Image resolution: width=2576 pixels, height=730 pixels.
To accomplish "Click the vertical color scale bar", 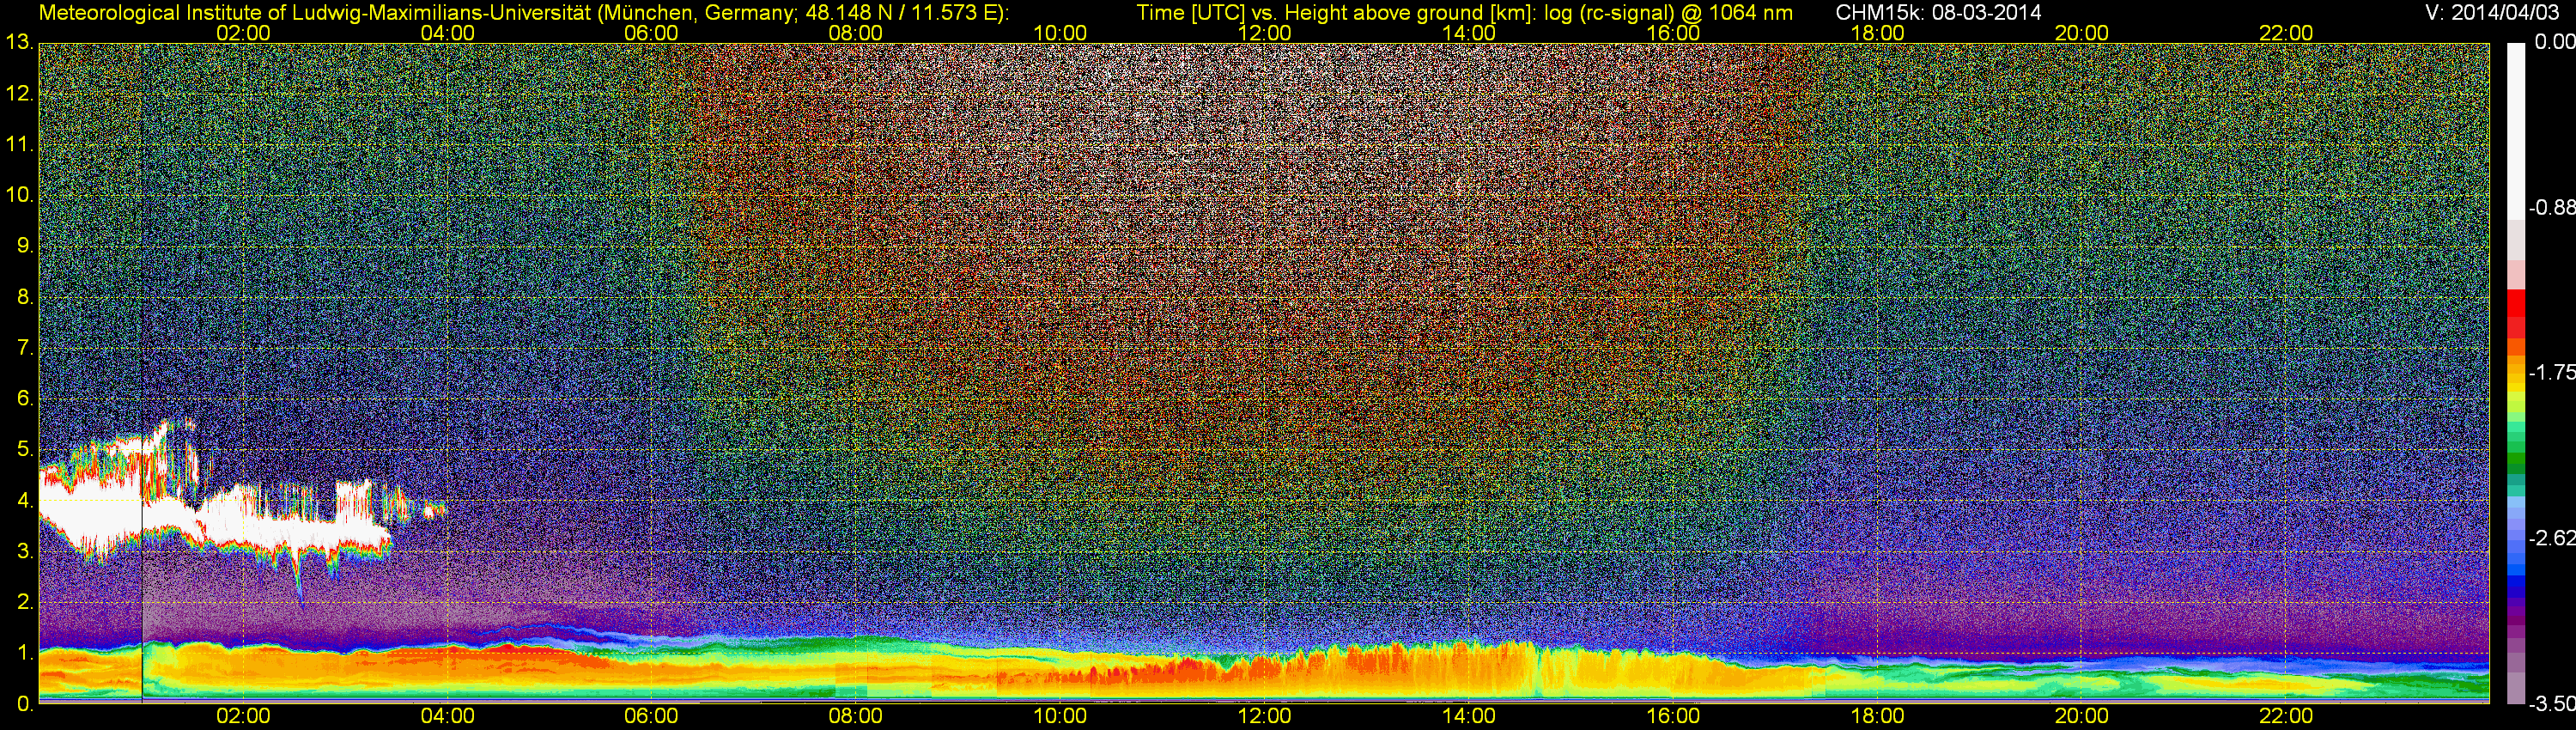I will pyautogui.click(x=2516, y=373).
